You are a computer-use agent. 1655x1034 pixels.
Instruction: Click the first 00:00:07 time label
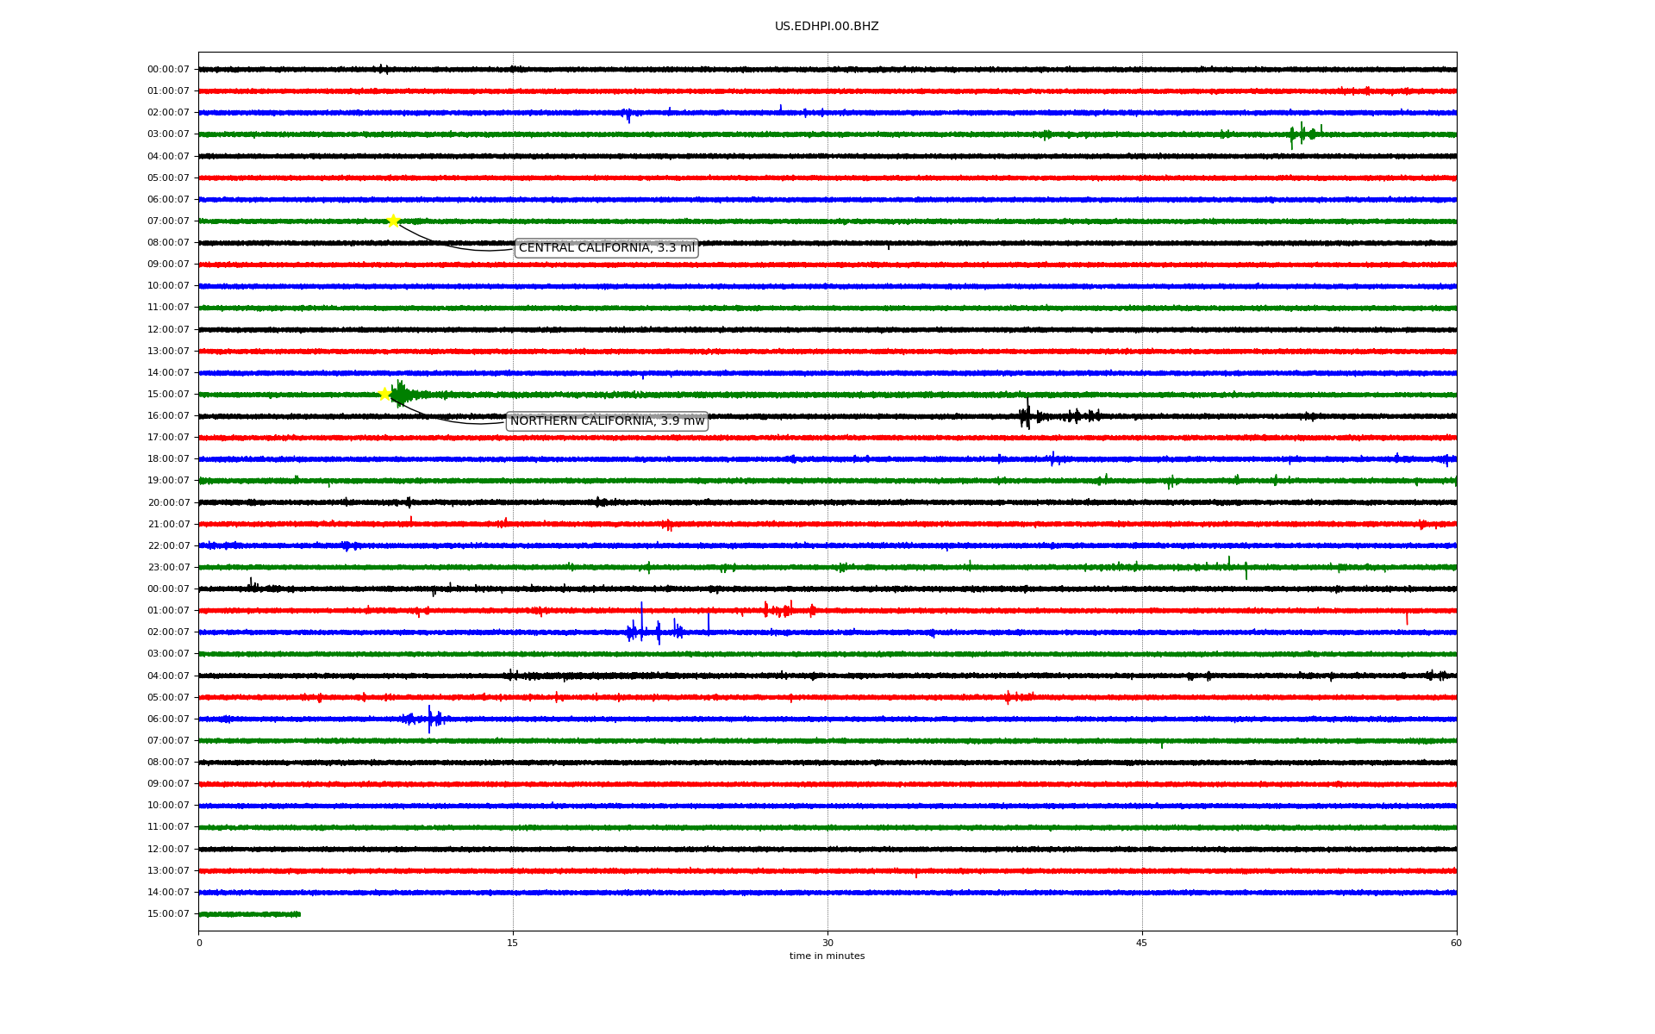pyautogui.click(x=168, y=70)
